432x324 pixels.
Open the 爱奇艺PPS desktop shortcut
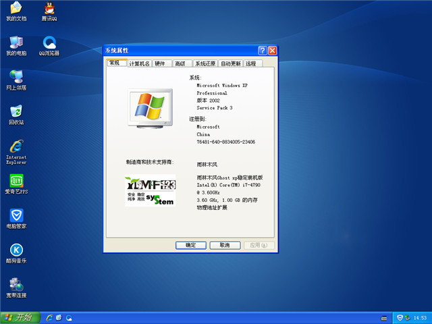point(16,184)
